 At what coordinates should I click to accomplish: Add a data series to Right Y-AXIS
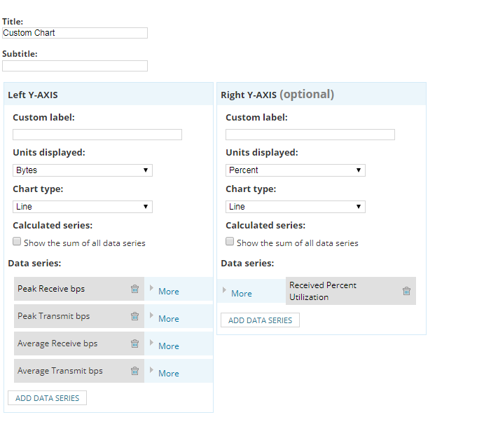[260, 320]
